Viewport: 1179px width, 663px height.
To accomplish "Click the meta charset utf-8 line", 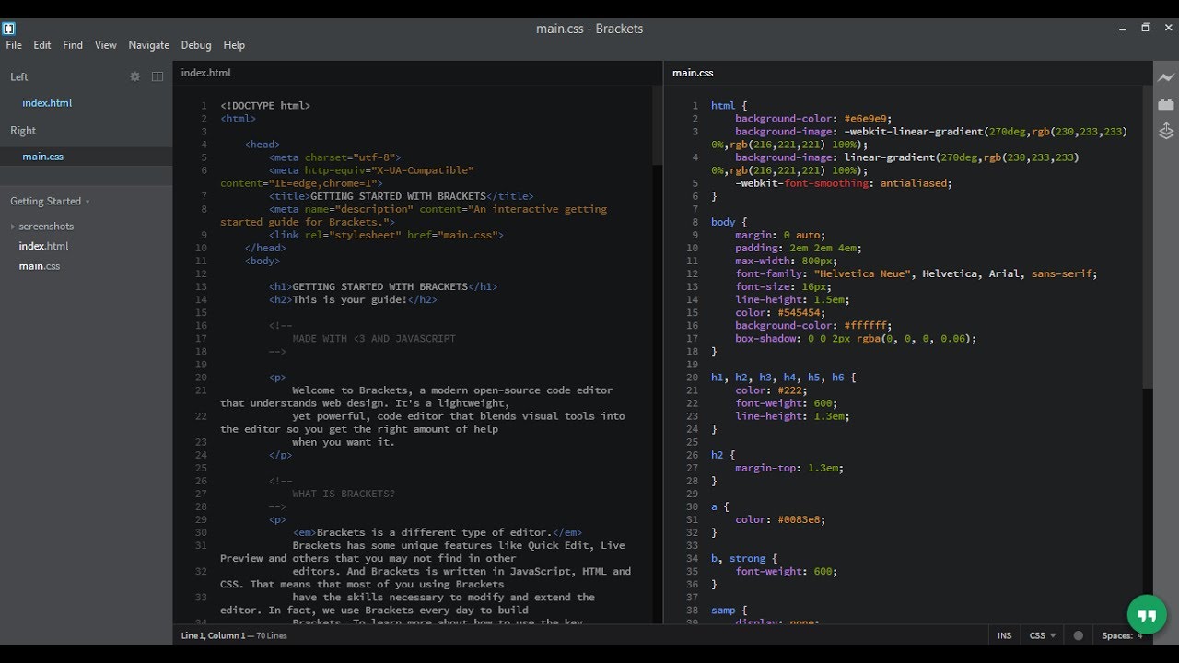I will [335, 157].
